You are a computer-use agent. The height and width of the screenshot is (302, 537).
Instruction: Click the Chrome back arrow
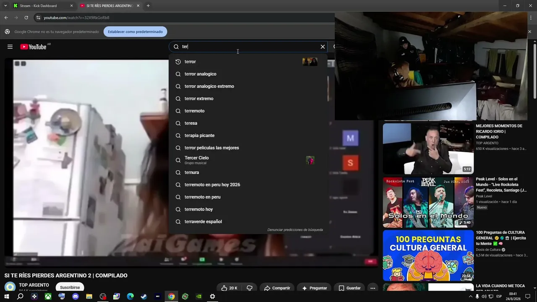6,18
